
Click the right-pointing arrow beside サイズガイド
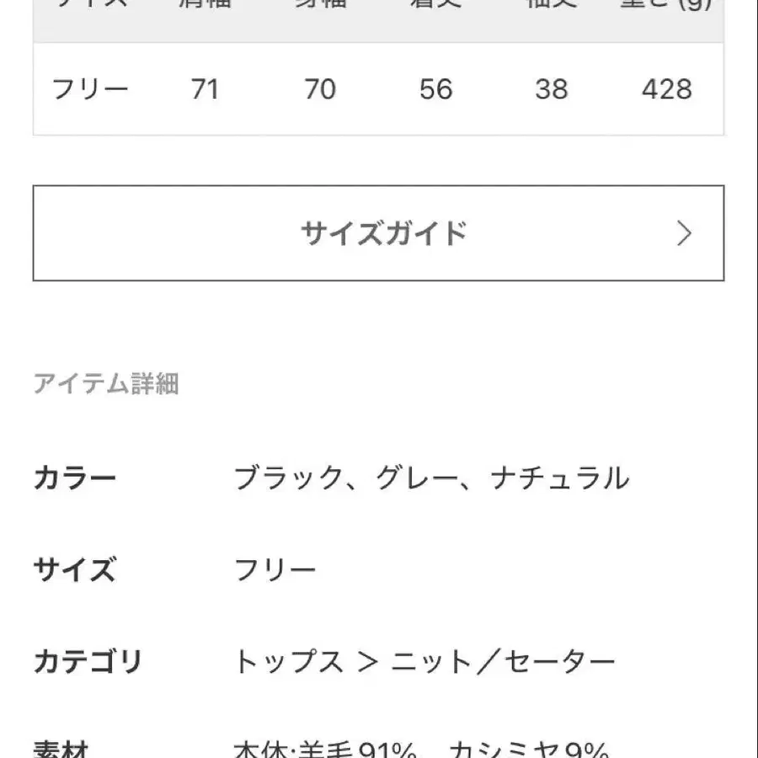(685, 233)
